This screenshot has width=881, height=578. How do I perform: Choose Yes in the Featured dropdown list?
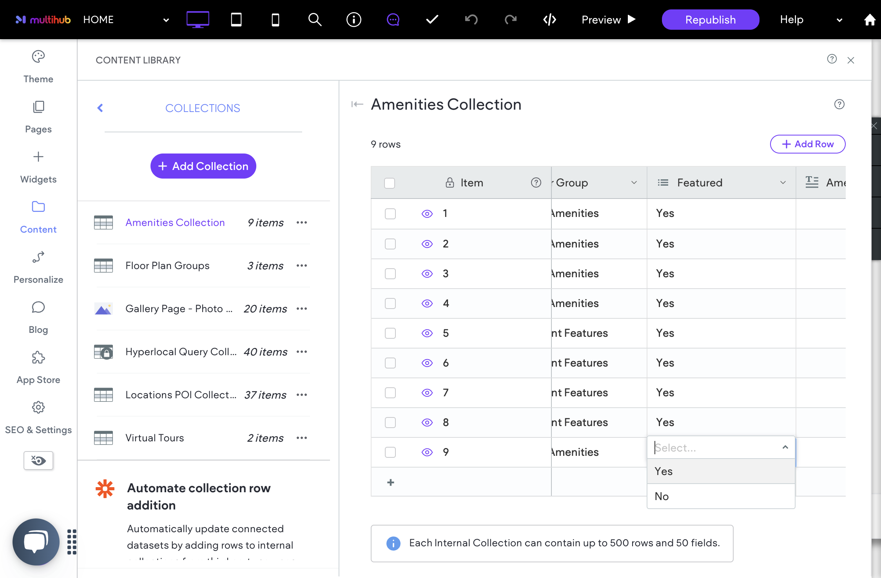pos(721,471)
